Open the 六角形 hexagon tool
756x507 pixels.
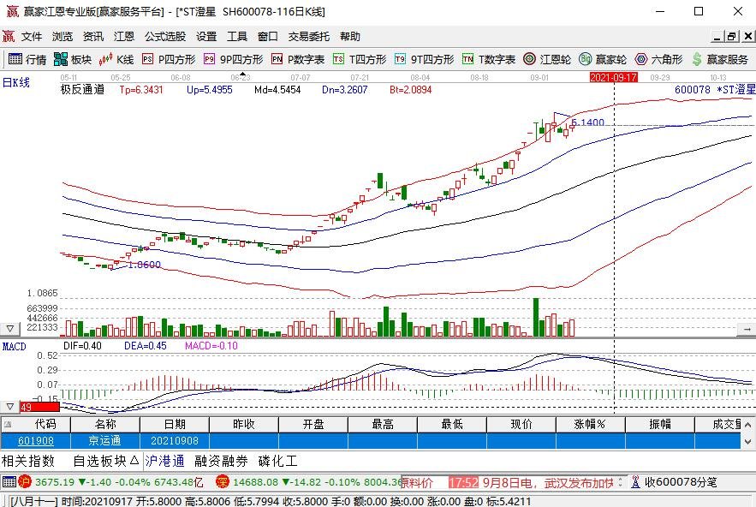point(664,60)
